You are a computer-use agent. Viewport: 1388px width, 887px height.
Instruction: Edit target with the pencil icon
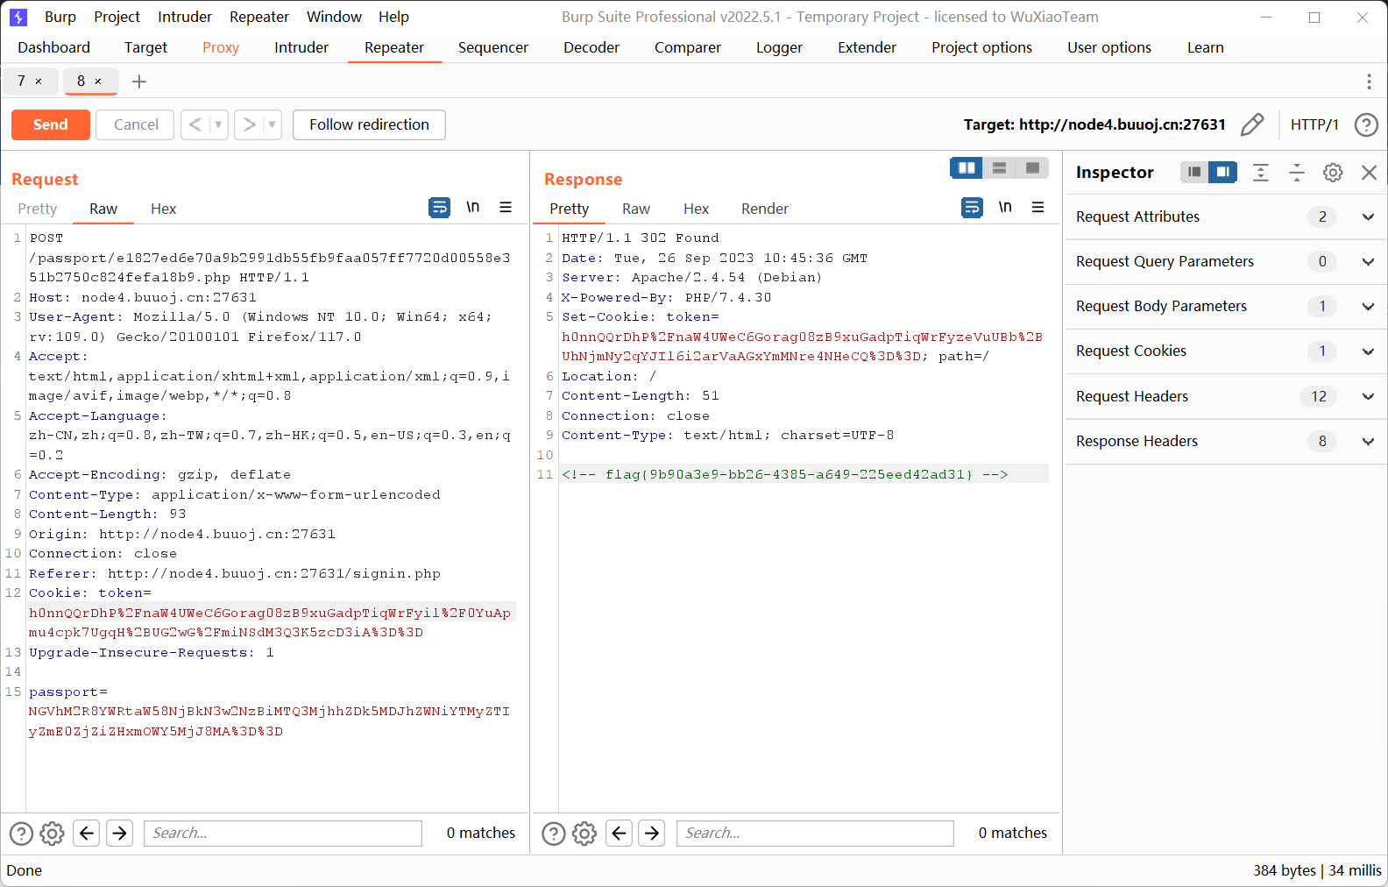1252,124
